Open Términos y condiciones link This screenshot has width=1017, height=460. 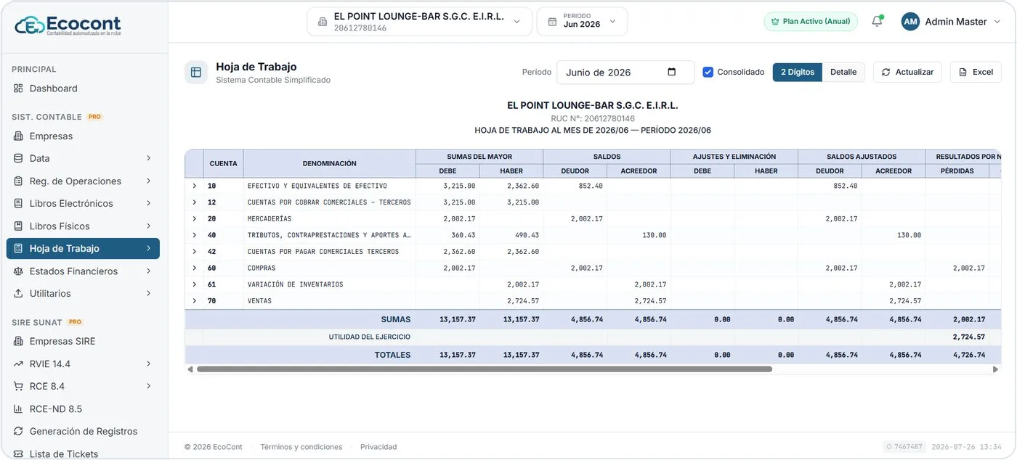point(301,447)
